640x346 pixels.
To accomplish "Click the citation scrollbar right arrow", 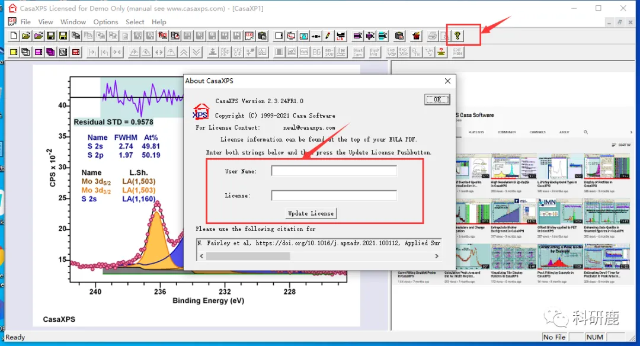I will pos(437,256).
